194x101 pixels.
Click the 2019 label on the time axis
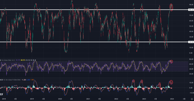pos(32,99)
